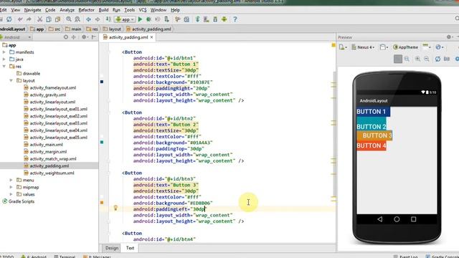The height and width of the screenshot is (258, 459).
Task: Open the Android project view dropdown
Action: [16, 37]
